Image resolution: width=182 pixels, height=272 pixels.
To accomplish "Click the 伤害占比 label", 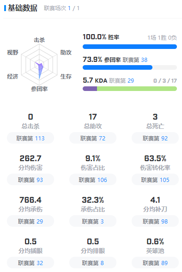I will click(93, 168).
